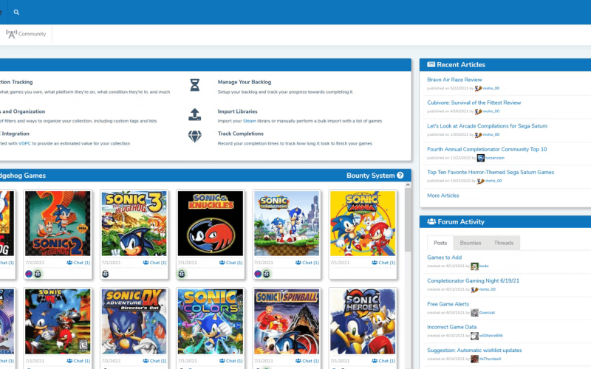Open Chat on Sonic & Knuckles card

(x=231, y=263)
